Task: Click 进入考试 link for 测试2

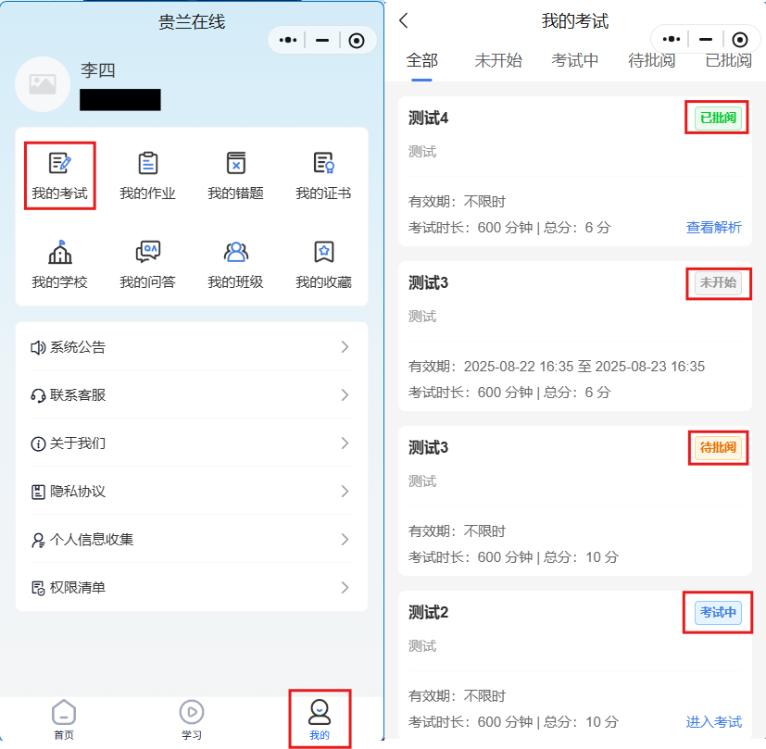Action: coord(714,721)
